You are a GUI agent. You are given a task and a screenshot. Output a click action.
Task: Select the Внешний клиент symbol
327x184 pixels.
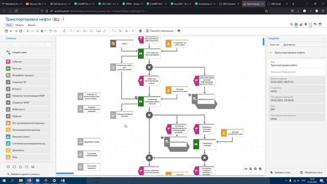(28, 136)
